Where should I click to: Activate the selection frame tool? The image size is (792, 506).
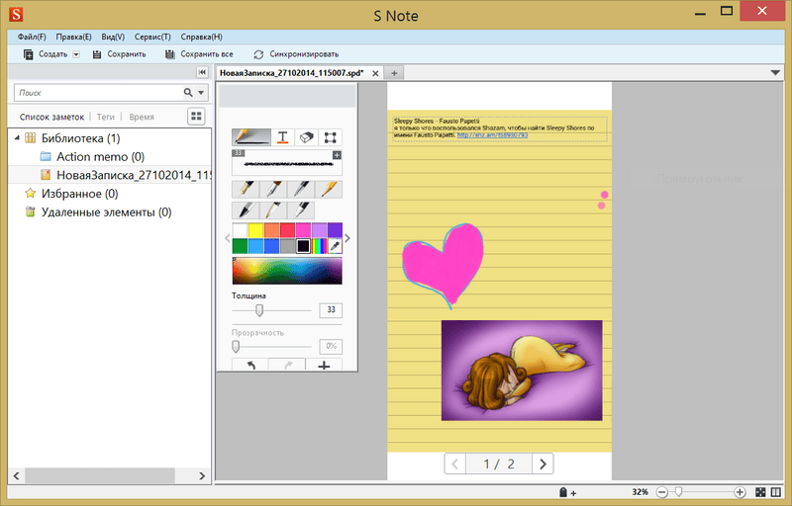click(331, 137)
